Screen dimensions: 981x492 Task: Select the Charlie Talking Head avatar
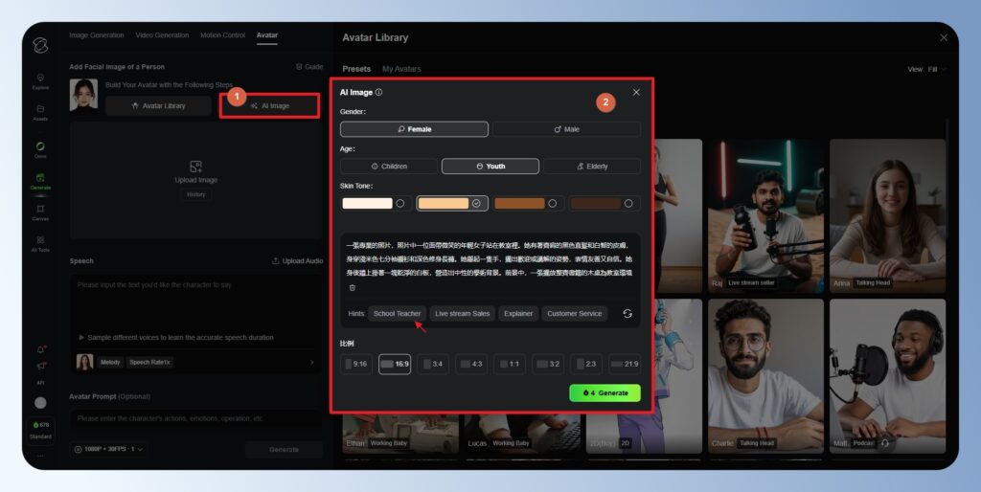pyautogui.click(x=765, y=376)
